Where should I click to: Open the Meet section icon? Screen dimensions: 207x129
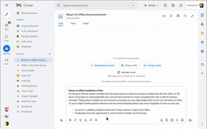pyautogui.click(x=7, y=60)
